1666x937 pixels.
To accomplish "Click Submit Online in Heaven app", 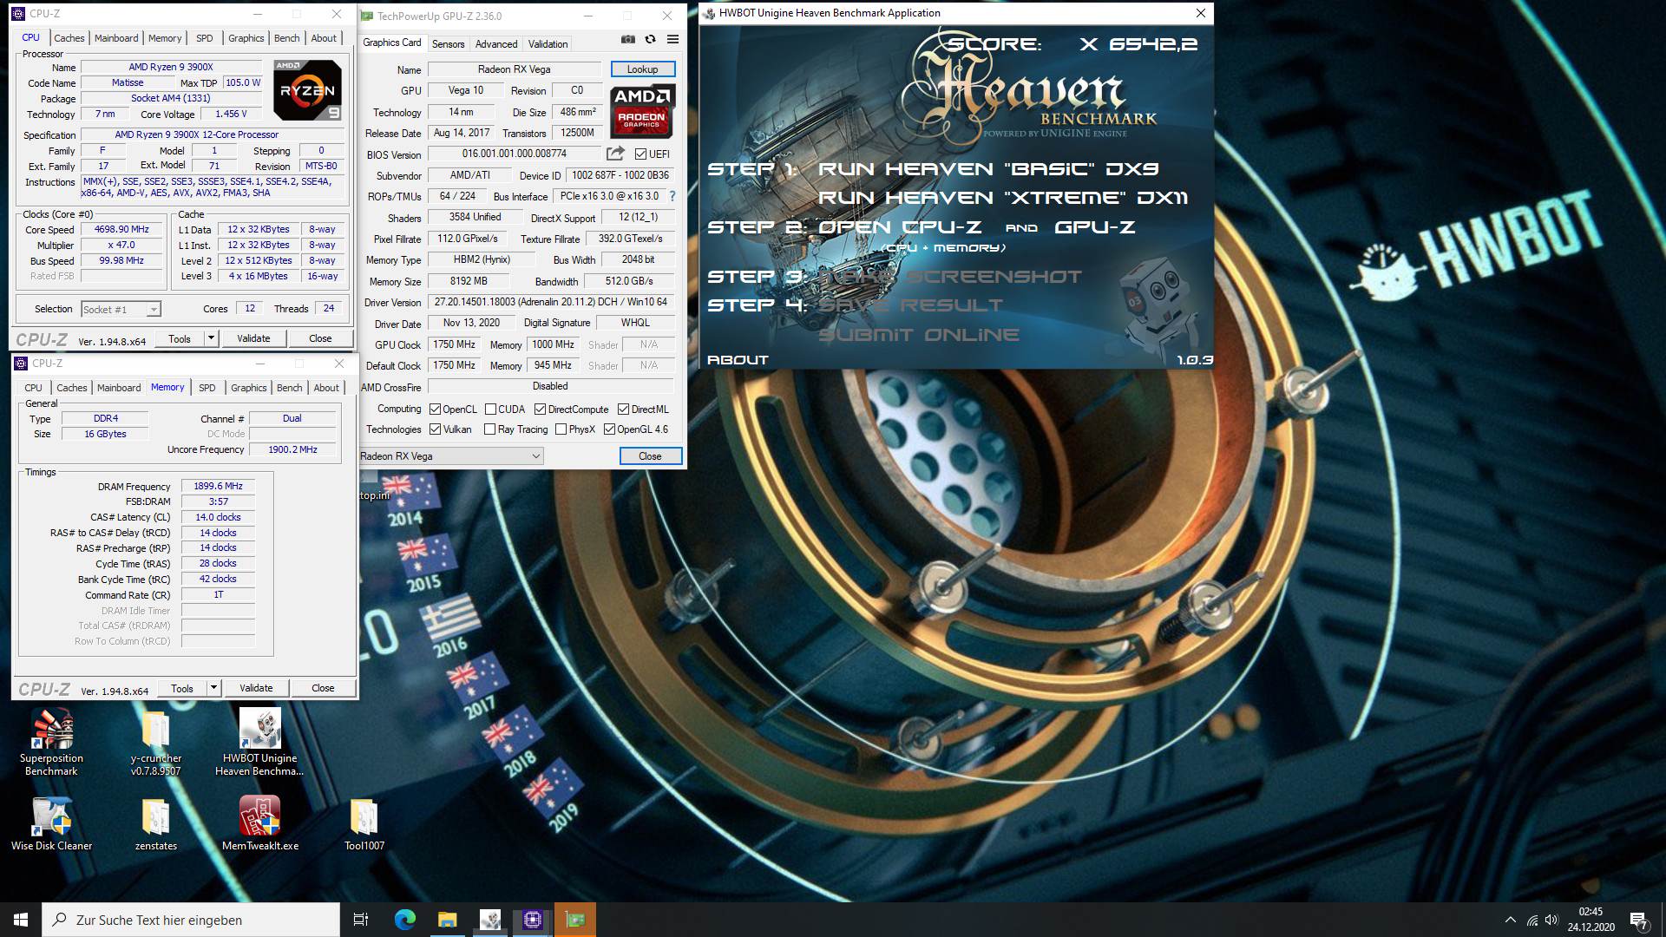I will (919, 335).
